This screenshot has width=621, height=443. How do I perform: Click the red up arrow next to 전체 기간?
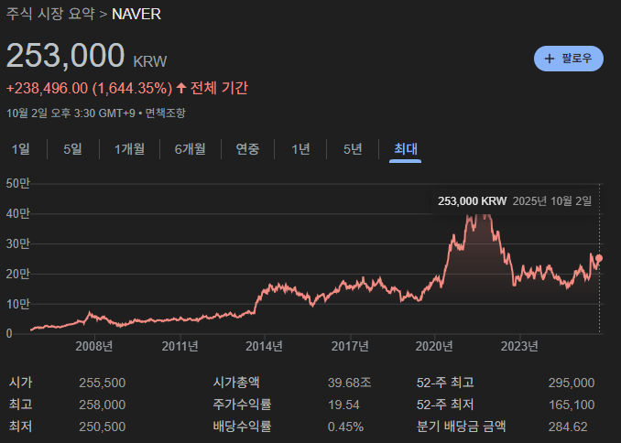tap(181, 88)
